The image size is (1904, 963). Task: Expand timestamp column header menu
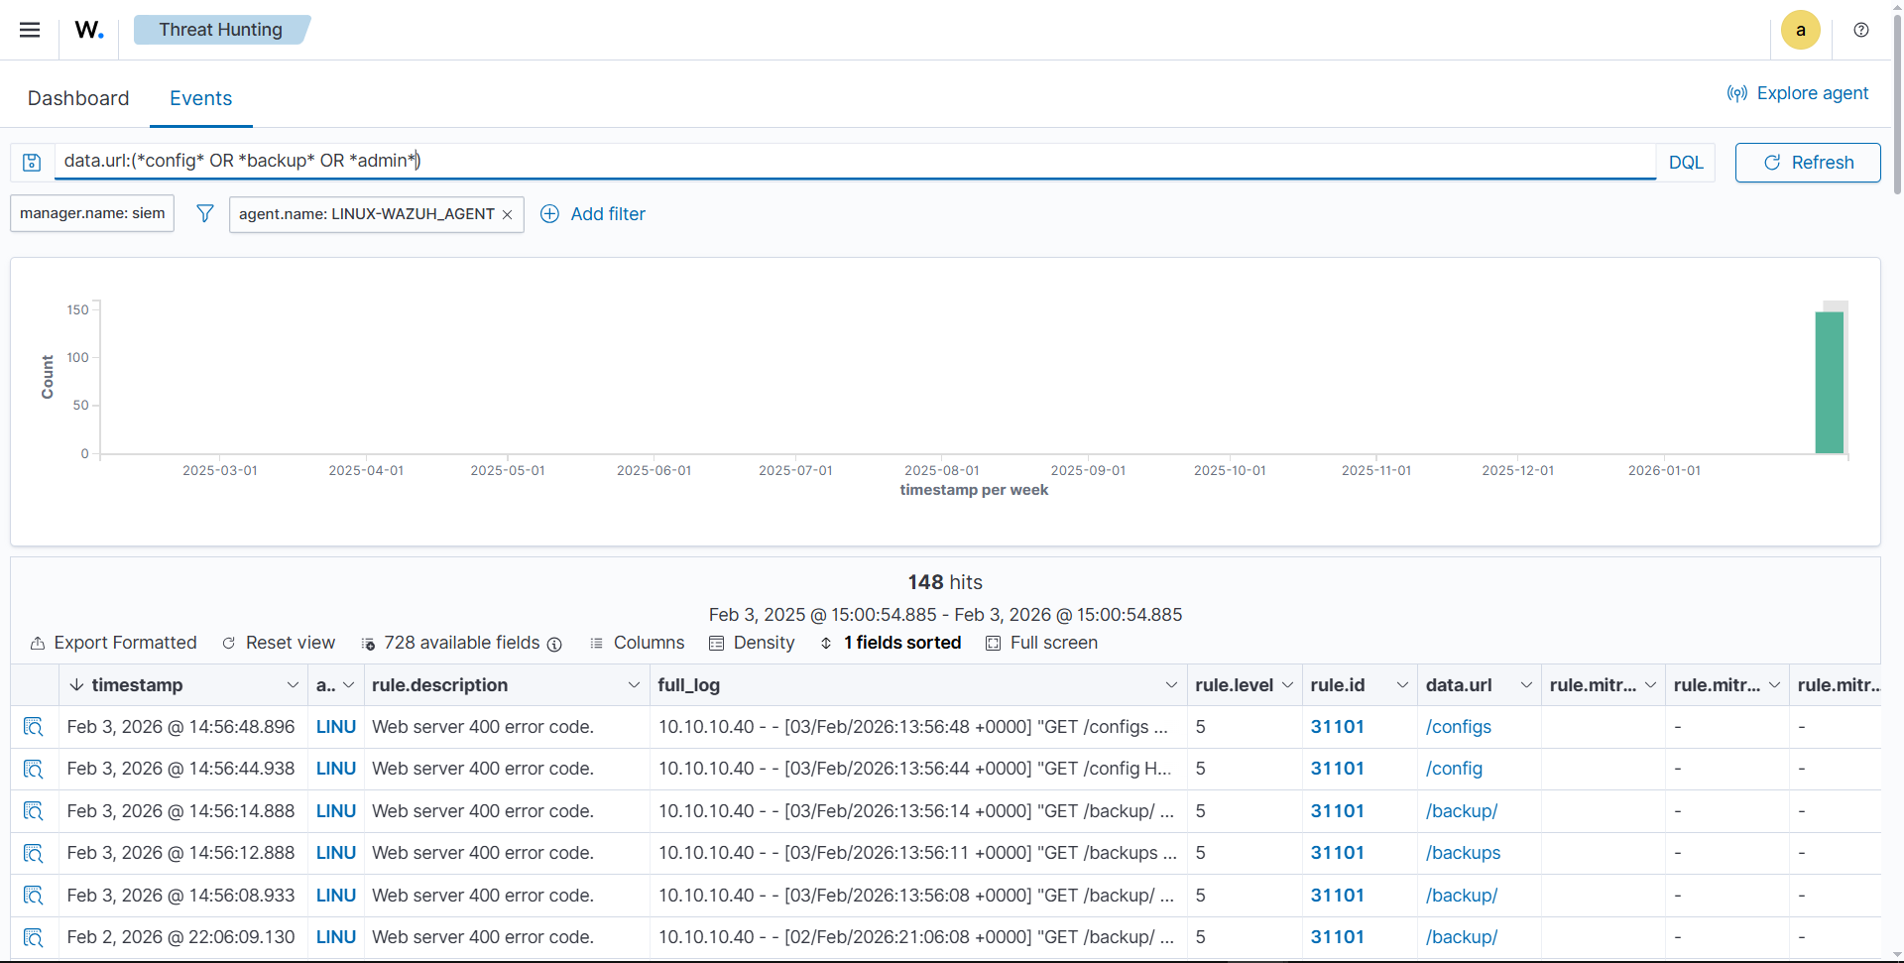click(x=293, y=685)
